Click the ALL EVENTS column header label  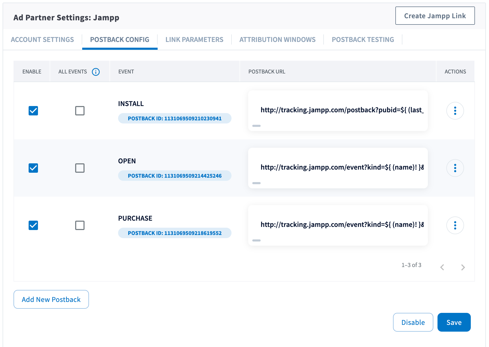[73, 72]
